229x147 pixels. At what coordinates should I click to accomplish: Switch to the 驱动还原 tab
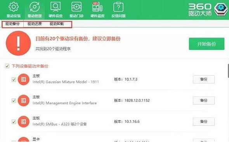coord(35,24)
